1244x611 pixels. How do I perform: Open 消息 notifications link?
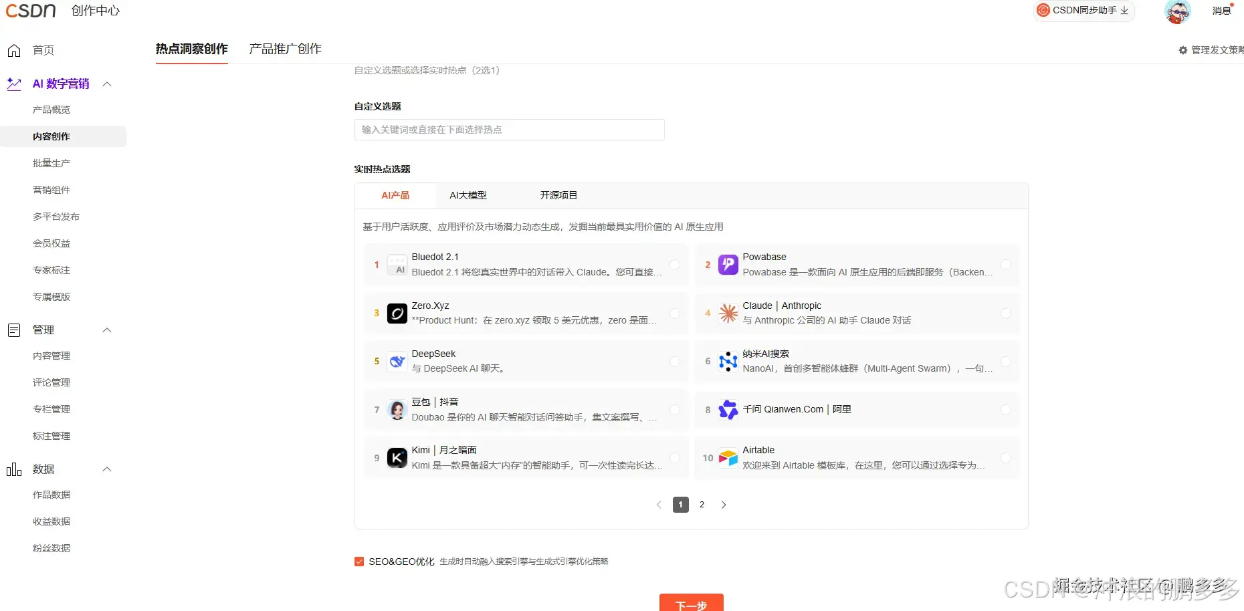tap(1222, 11)
